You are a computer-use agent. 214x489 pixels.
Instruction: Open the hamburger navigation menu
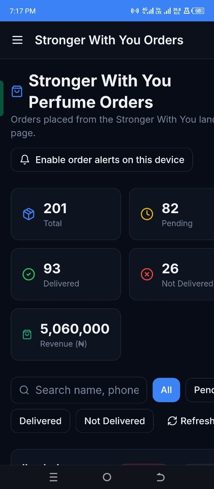[18, 40]
